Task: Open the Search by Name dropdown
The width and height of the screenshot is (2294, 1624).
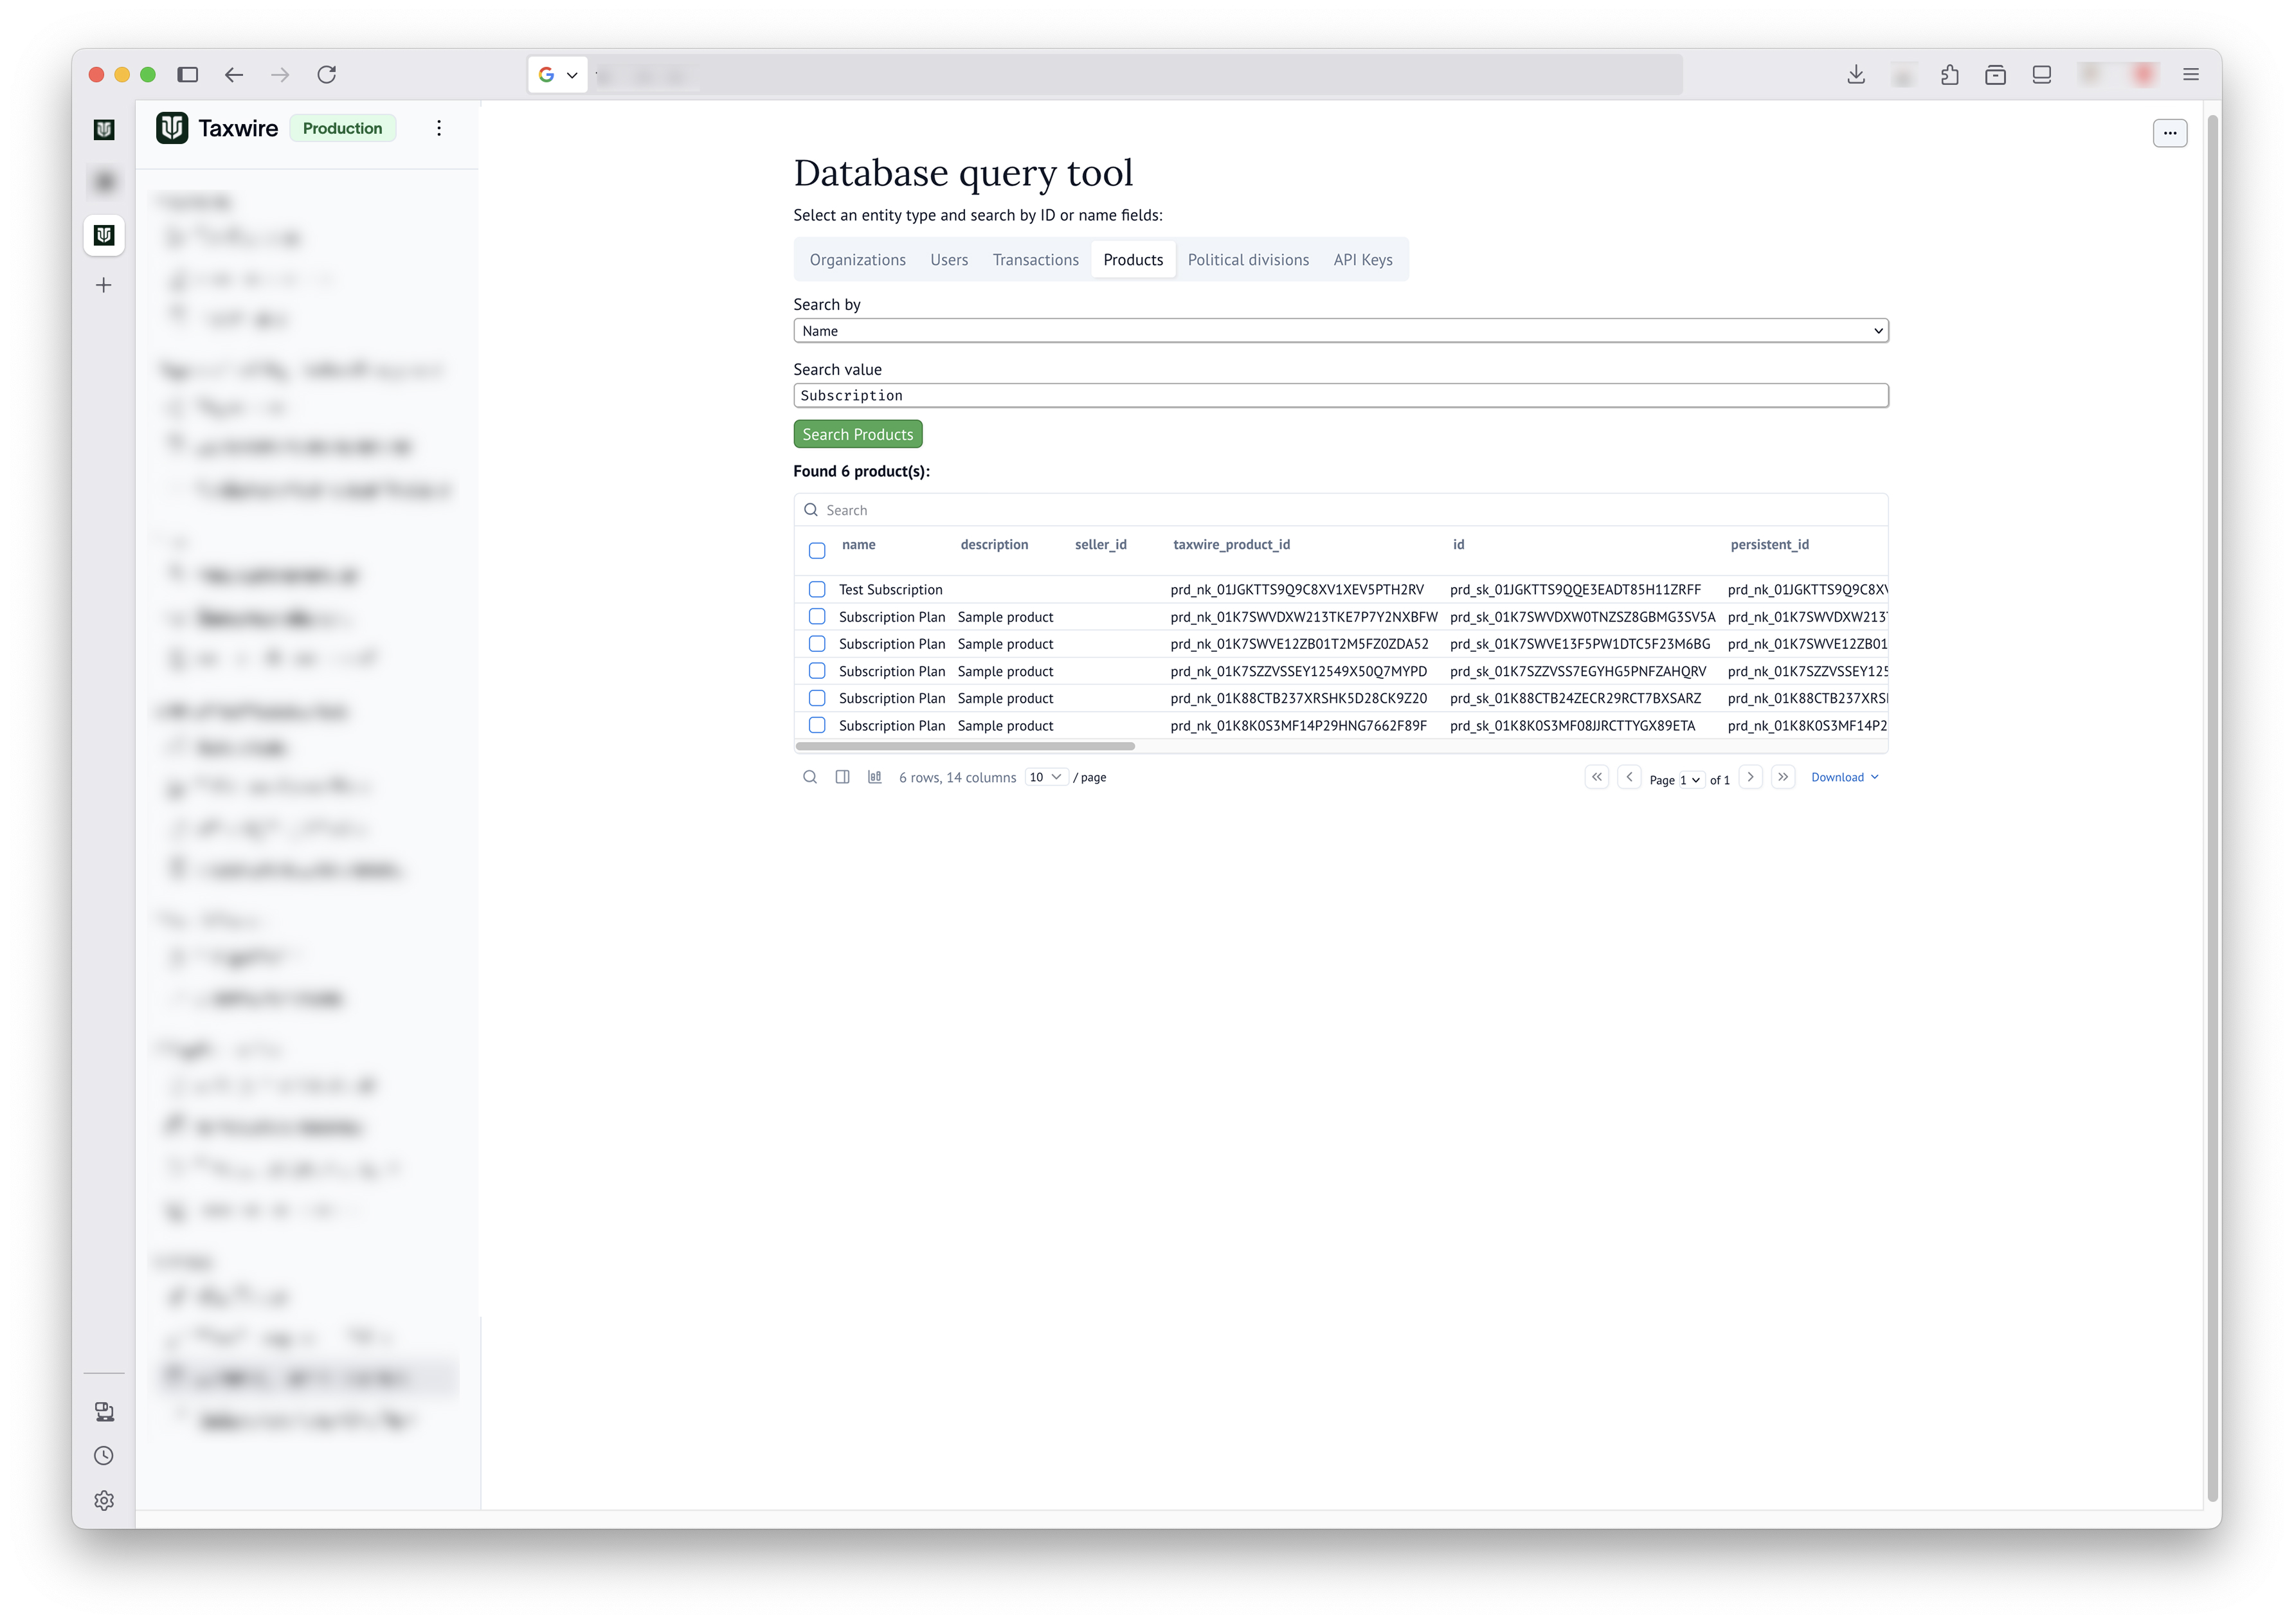Action: 1340,331
